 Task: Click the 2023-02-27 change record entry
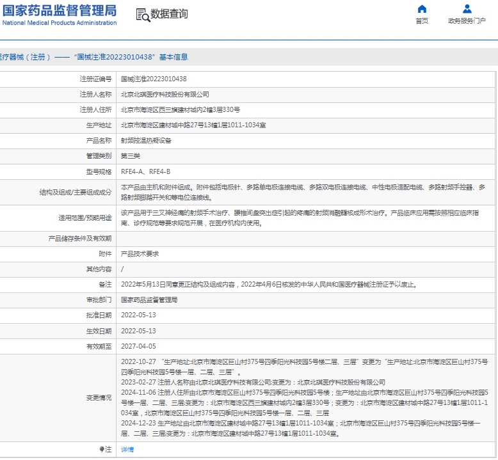point(253,382)
